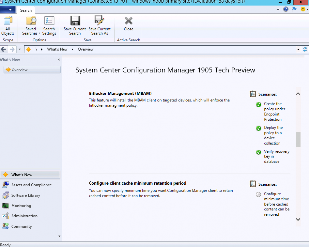The height and width of the screenshot is (247, 309).
Task: Collapse the What's New navigation pane
Action: [x=59, y=60]
